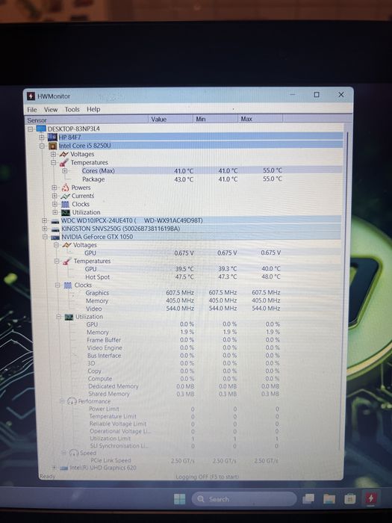Expand the Intel(R) UHD Graphics 620 node

(x=55, y=468)
